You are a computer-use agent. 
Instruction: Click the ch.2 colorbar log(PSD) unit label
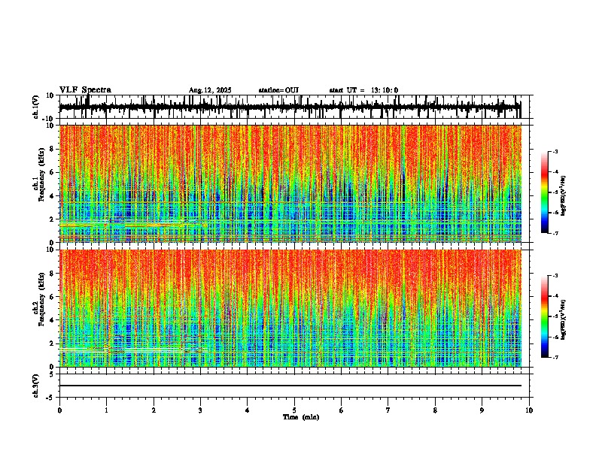click(x=564, y=319)
